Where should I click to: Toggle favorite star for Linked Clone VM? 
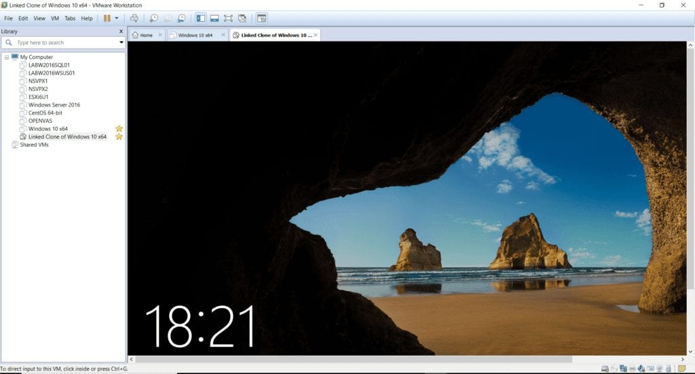(x=119, y=136)
